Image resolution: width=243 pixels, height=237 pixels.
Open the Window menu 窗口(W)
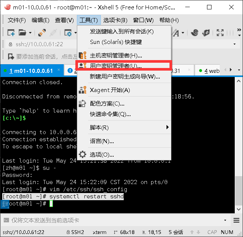[143, 20]
